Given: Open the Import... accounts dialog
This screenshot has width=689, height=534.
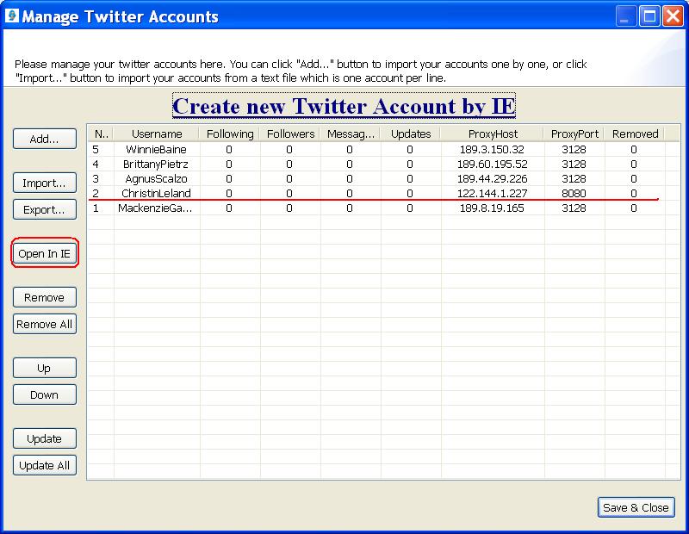Looking at the screenshot, I should [45, 183].
